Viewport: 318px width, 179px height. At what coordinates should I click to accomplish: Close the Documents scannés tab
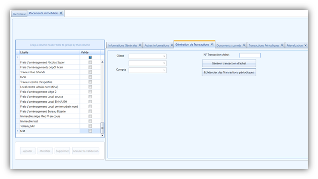(244, 45)
